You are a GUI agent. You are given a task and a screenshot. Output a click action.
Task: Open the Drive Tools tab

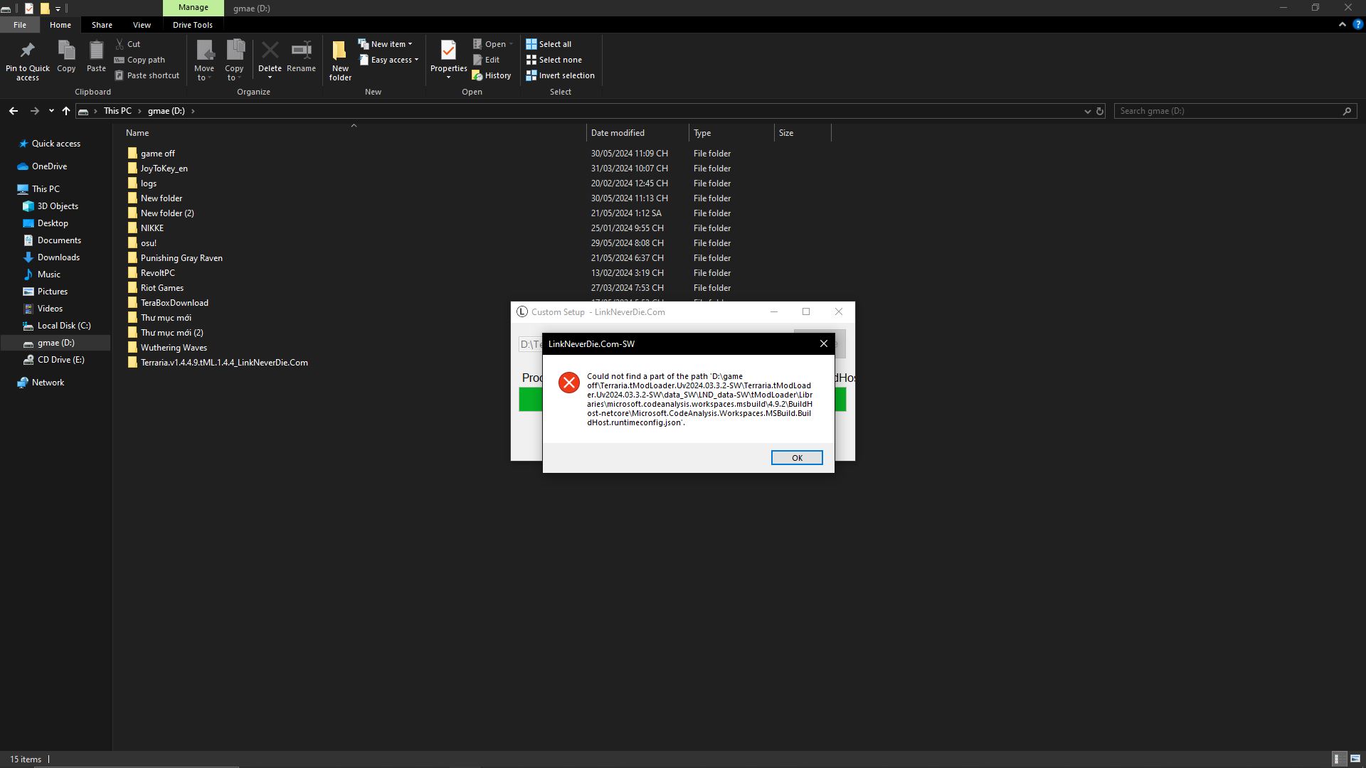coord(193,25)
